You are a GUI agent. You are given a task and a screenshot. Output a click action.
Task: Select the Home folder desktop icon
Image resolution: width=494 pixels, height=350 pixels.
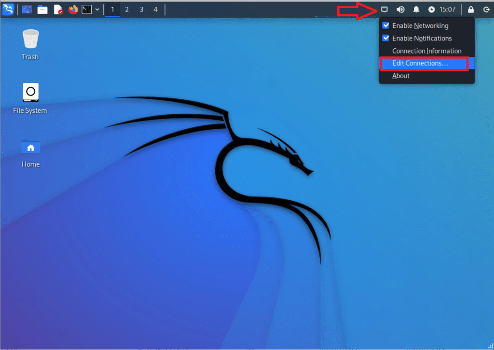[x=30, y=153]
